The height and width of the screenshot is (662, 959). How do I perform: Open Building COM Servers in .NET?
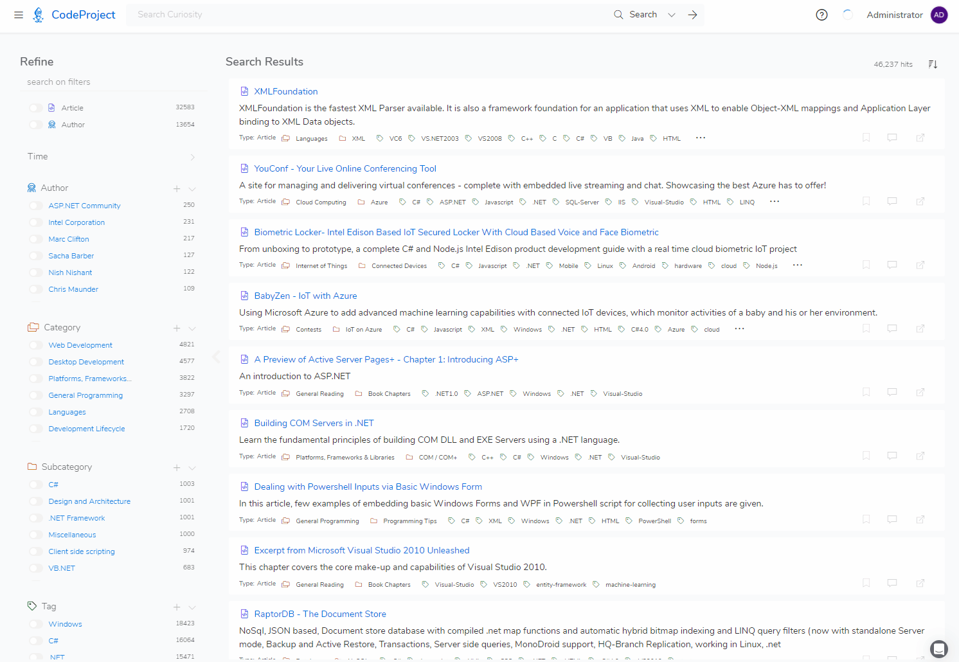click(x=314, y=423)
